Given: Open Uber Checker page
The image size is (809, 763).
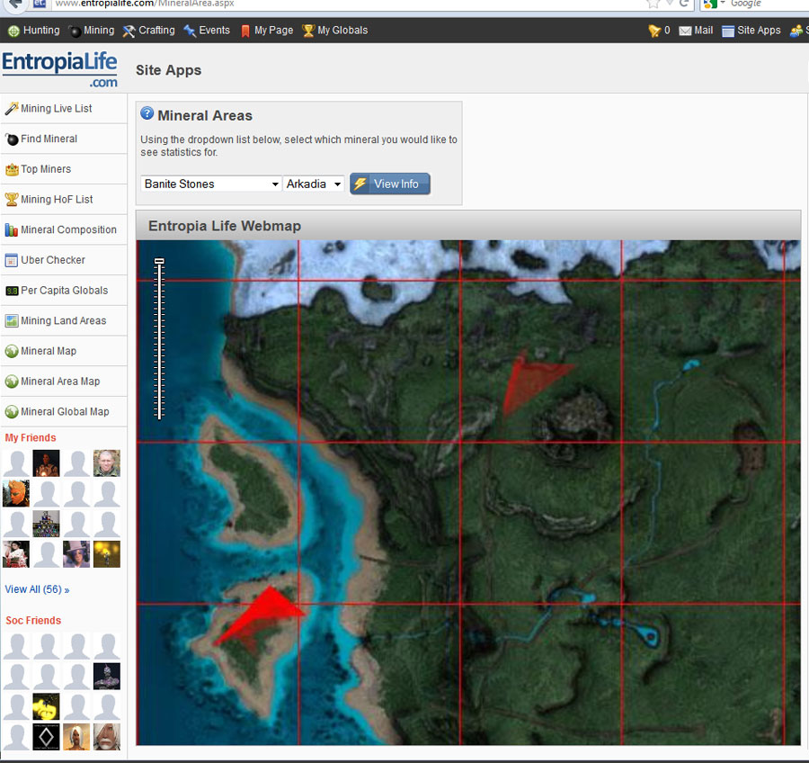Looking at the screenshot, I should click(53, 260).
